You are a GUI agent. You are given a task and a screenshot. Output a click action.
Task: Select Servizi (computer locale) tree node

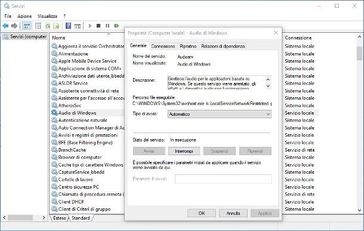click(25, 36)
